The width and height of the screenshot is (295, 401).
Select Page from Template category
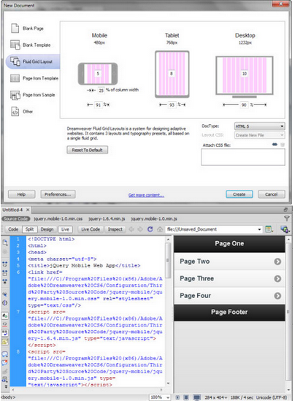click(34, 78)
